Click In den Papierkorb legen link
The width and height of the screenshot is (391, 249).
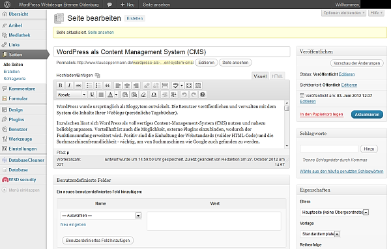pos(321,114)
